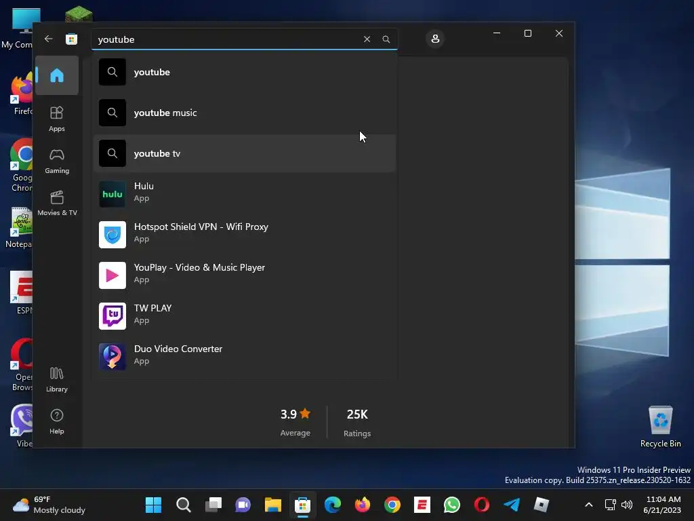Open the Apps section
Screen dimensions: 694x521
click(x=57, y=119)
